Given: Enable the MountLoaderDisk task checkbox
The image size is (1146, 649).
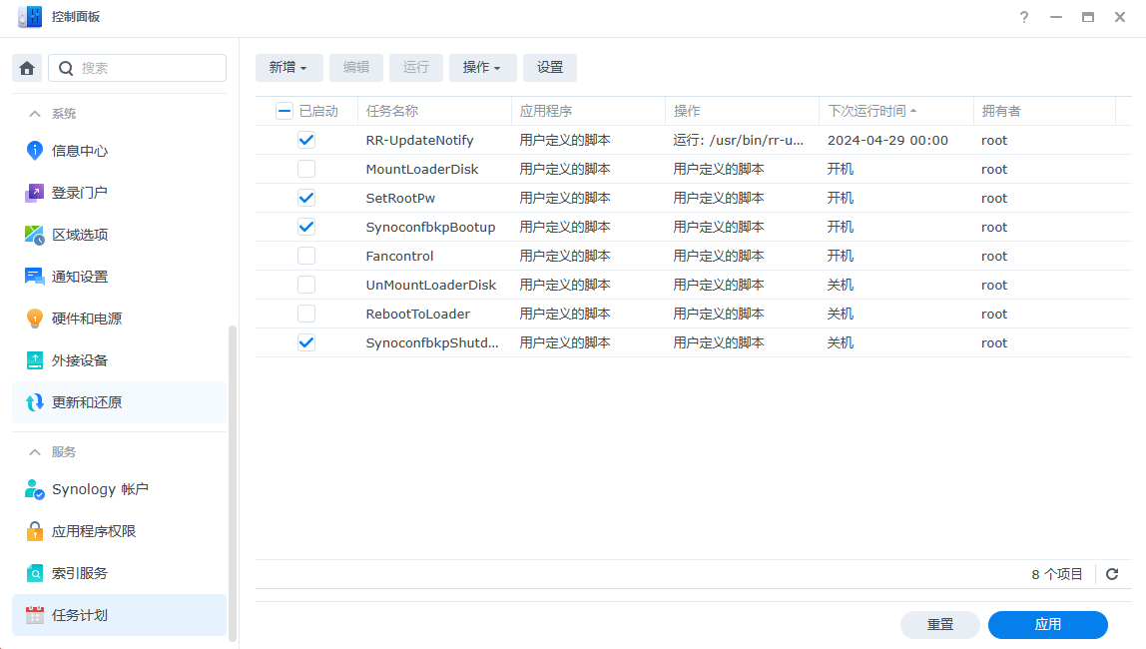Looking at the screenshot, I should pyautogui.click(x=306, y=169).
